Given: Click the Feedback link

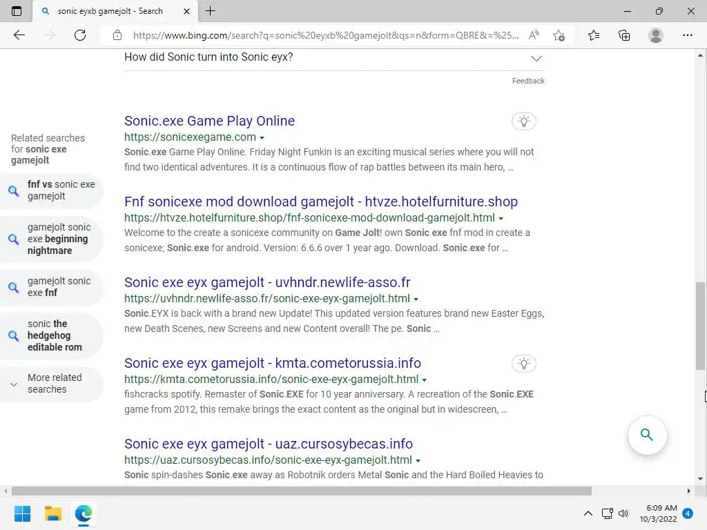Looking at the screenshot, I should (528, 81).
